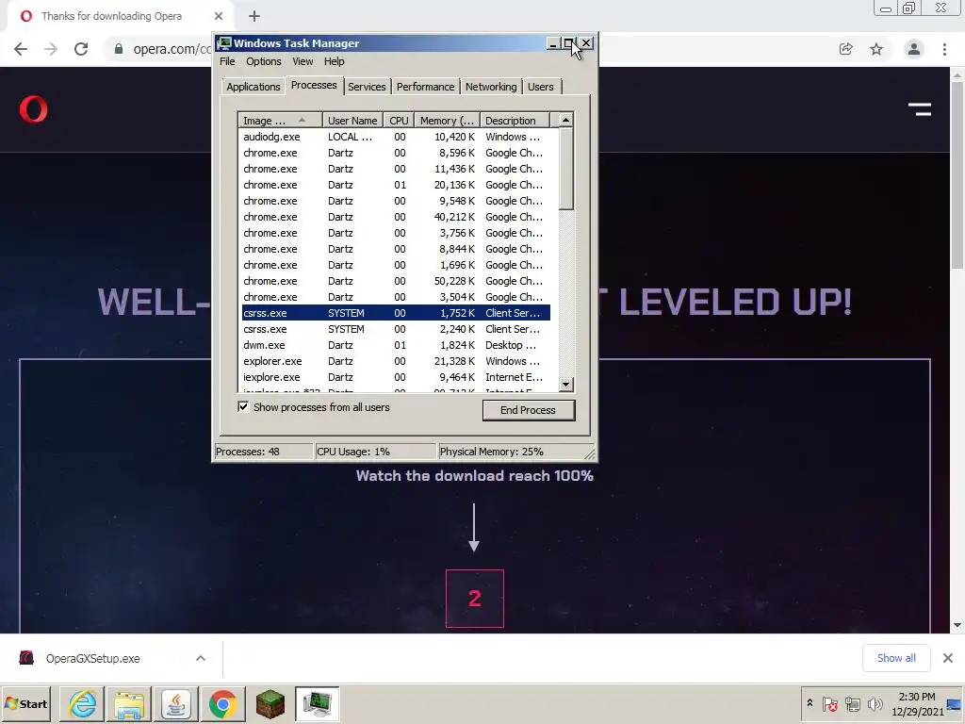The width and height of the screenshot is (965, 724).
Task: Open Task Manager File menu
Action: (x=227, y=61)
